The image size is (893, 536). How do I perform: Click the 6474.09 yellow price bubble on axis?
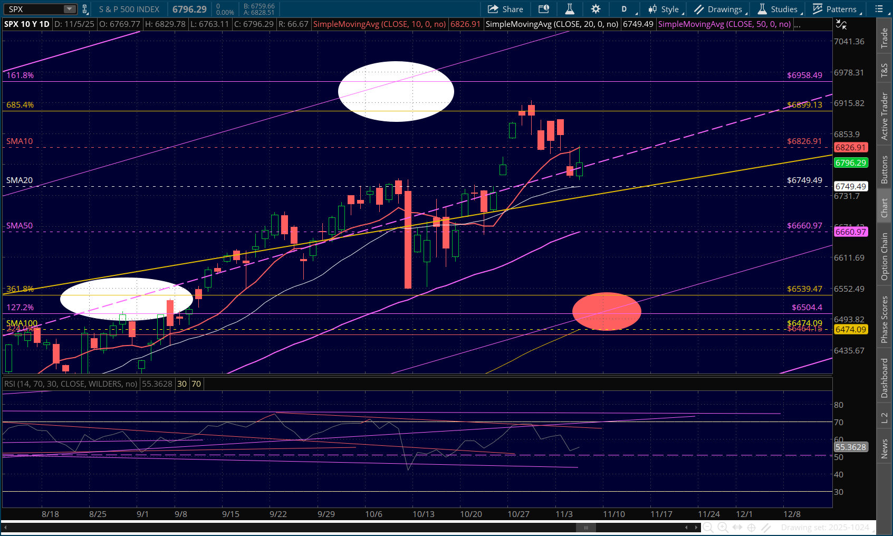coord(850,330)
